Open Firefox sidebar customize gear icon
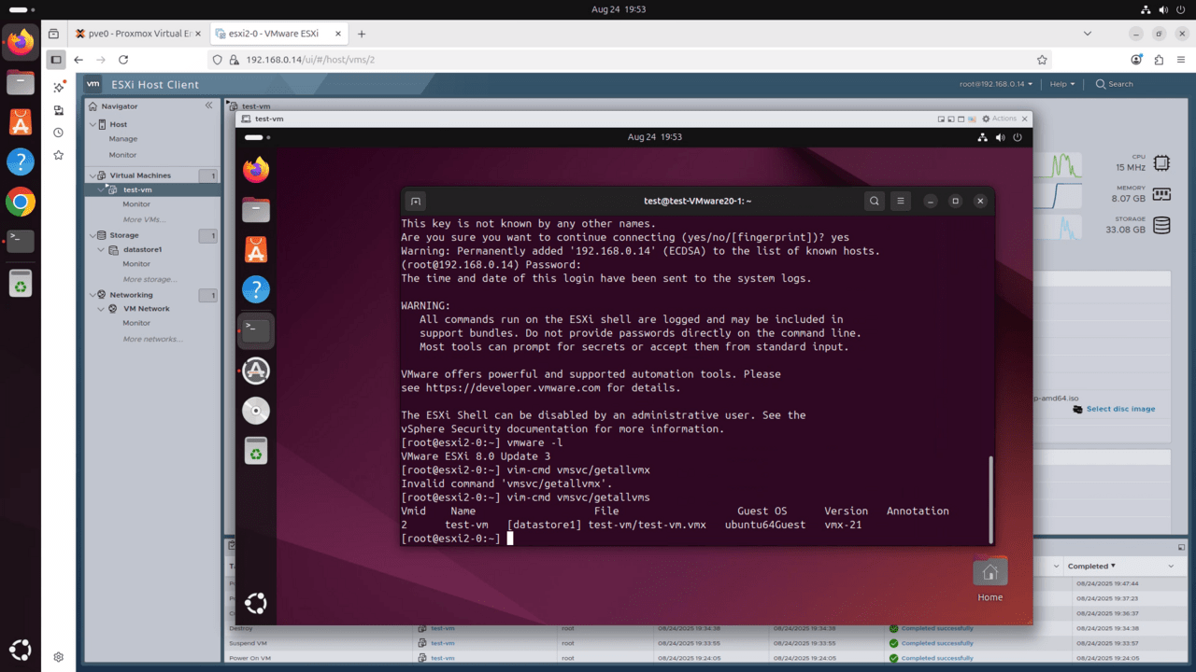The height and width of the screenshot is (672, 1196). (58, 657)
